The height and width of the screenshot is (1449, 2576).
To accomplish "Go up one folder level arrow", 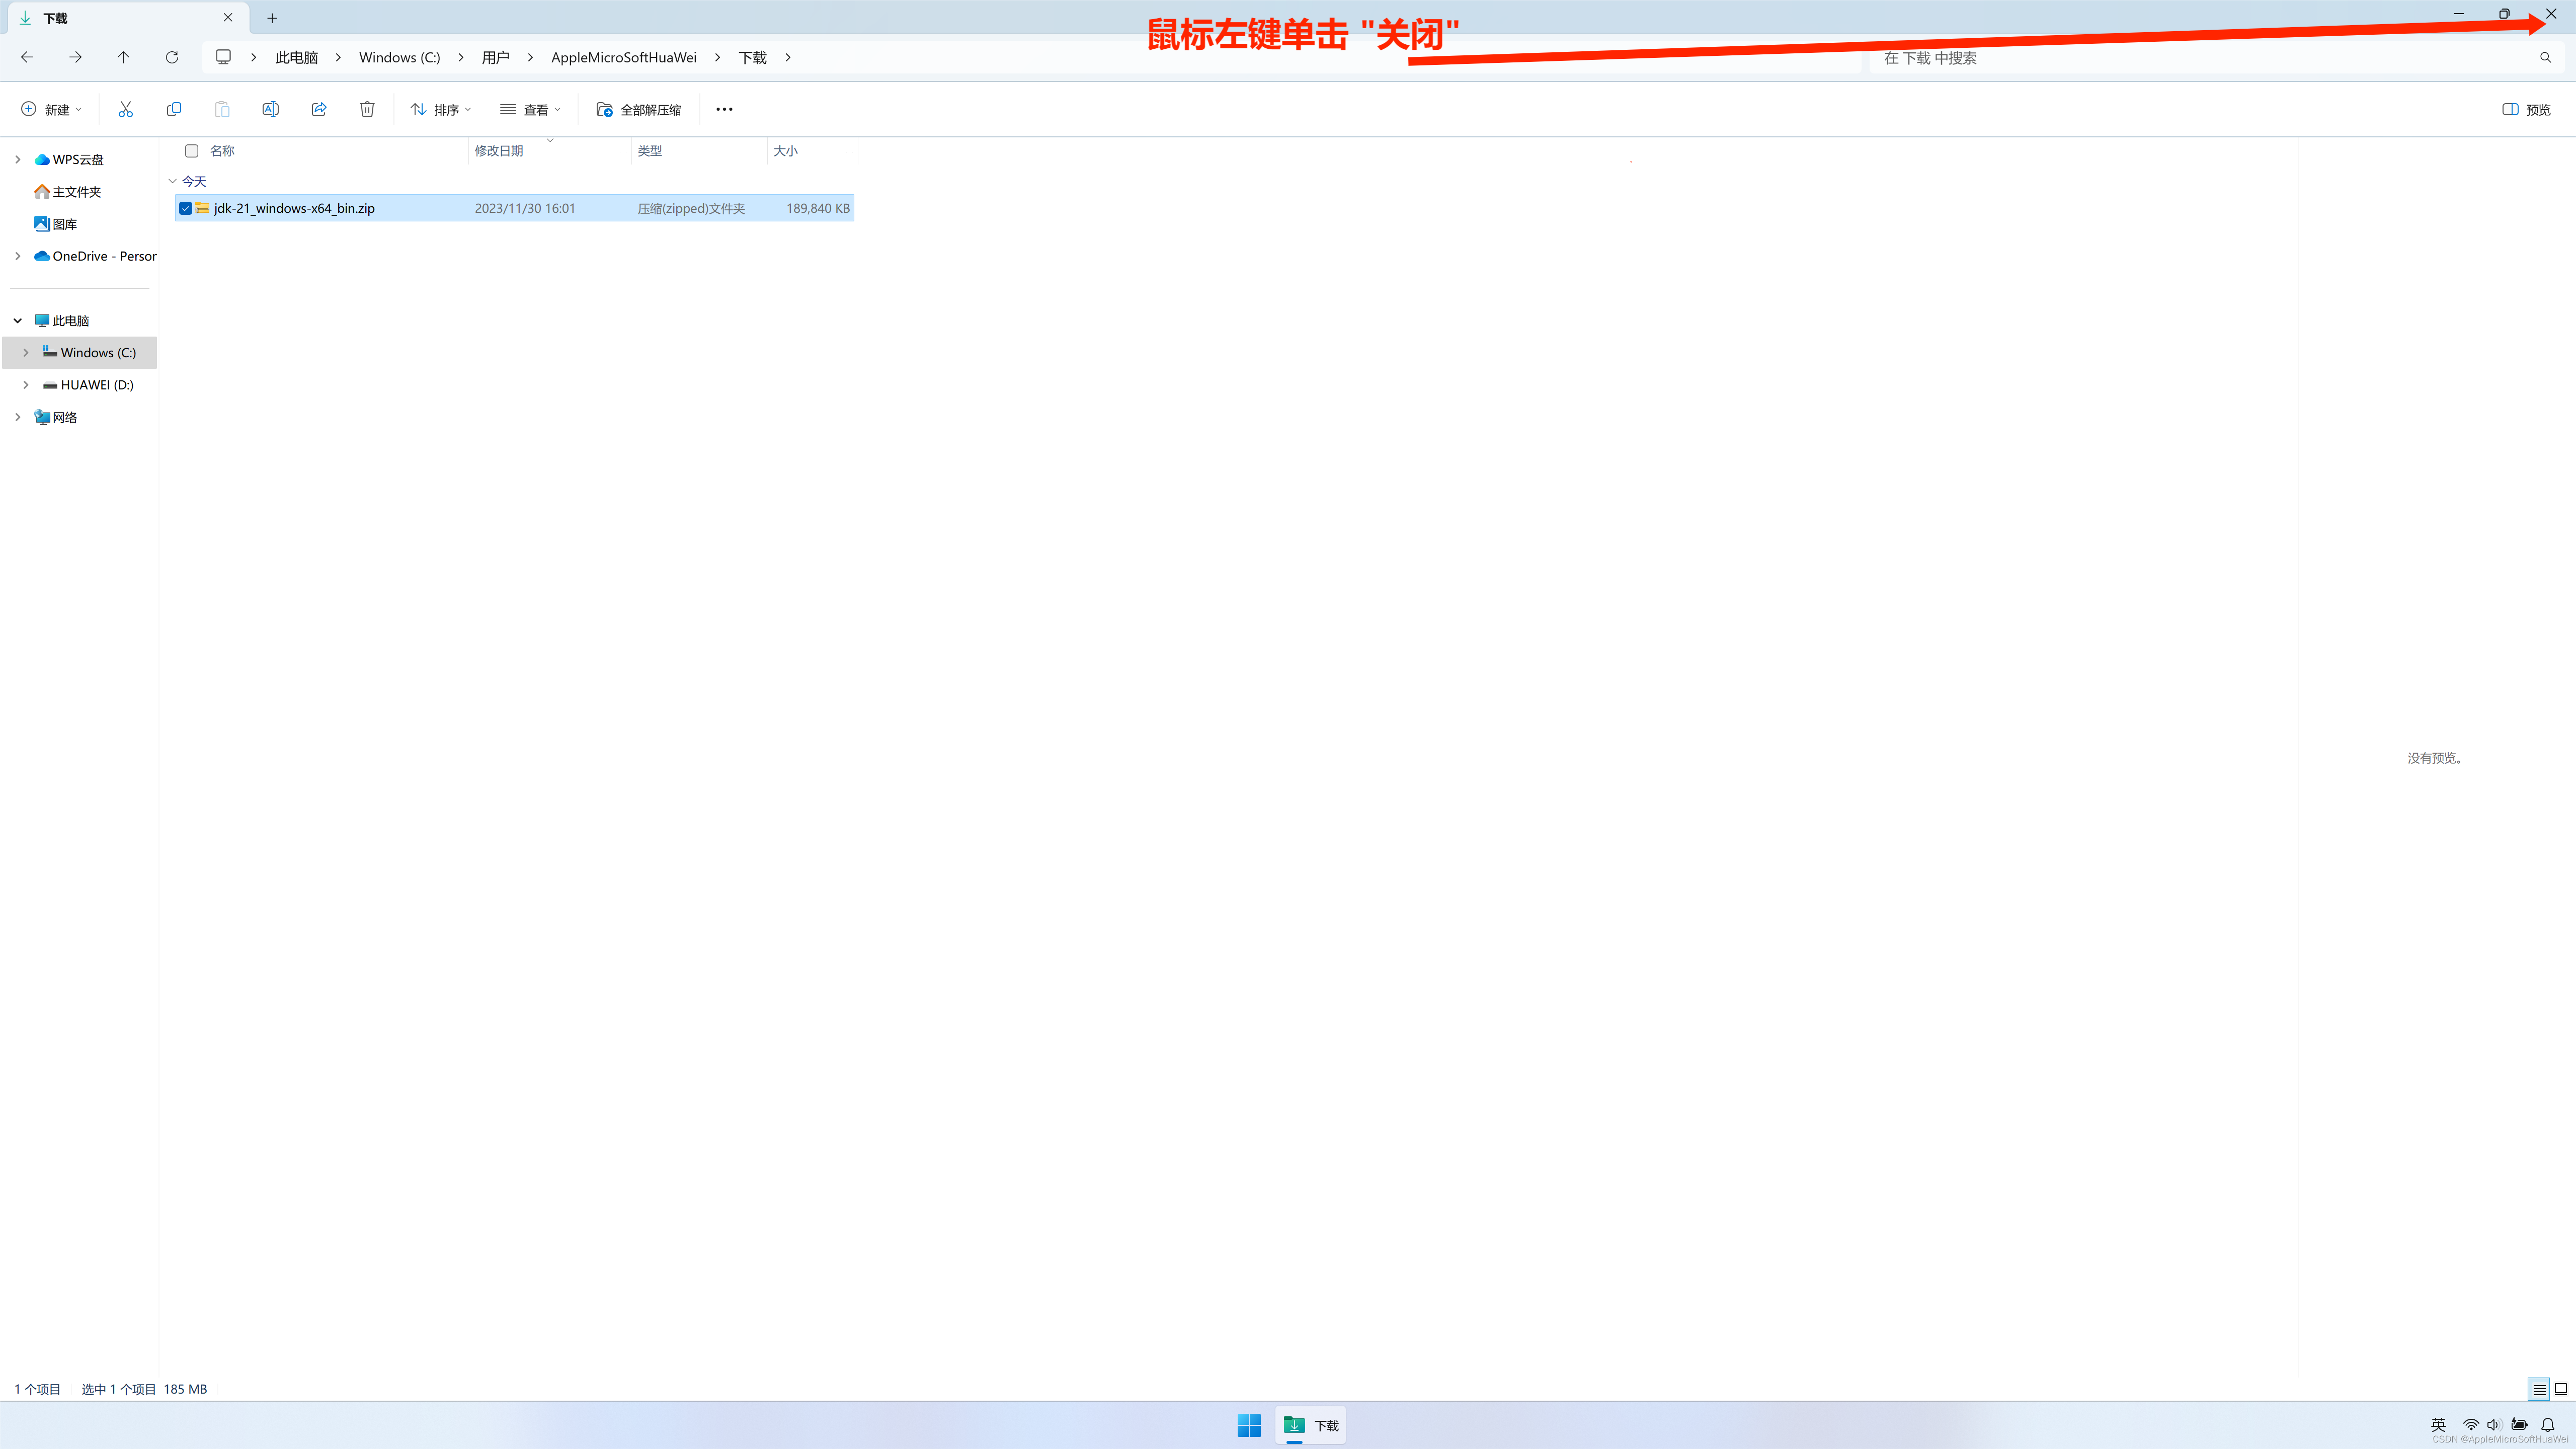I will pos(123,57).
